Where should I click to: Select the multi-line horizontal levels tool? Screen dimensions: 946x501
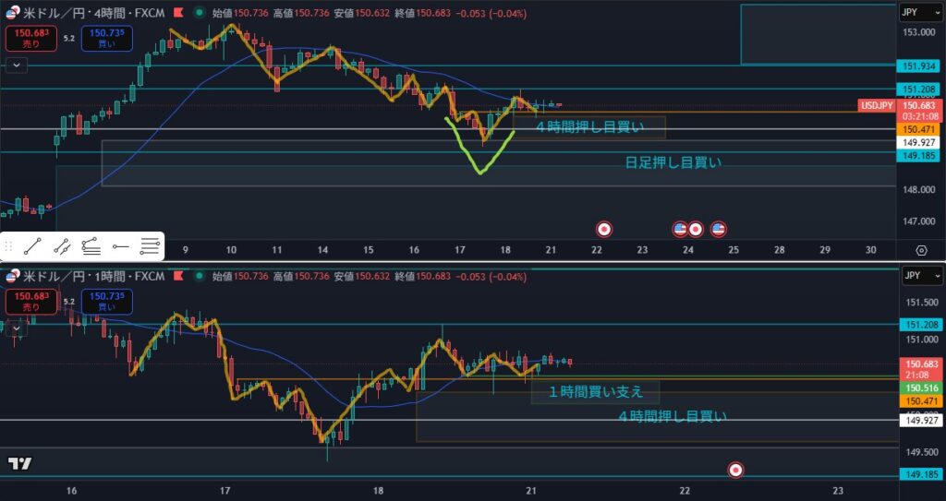150,245
